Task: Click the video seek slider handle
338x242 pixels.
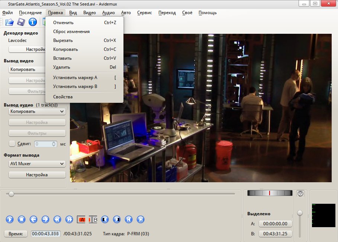Action: pyautogui.click(x=12, y=194)
